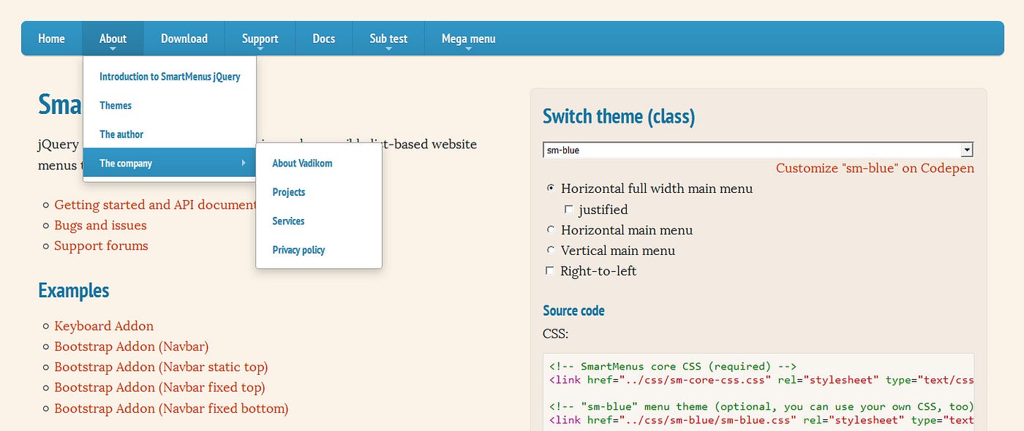Expand the Sub test dropdown
This screenshot has width=1024, height=431.
tap(388, 38)
